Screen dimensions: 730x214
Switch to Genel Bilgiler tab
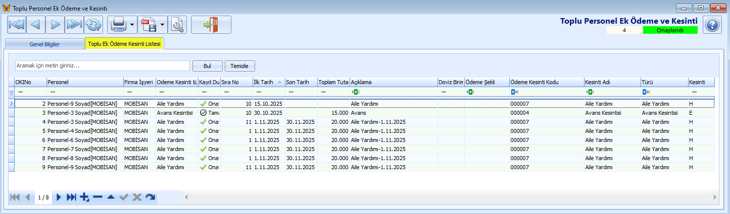[44, 44]
